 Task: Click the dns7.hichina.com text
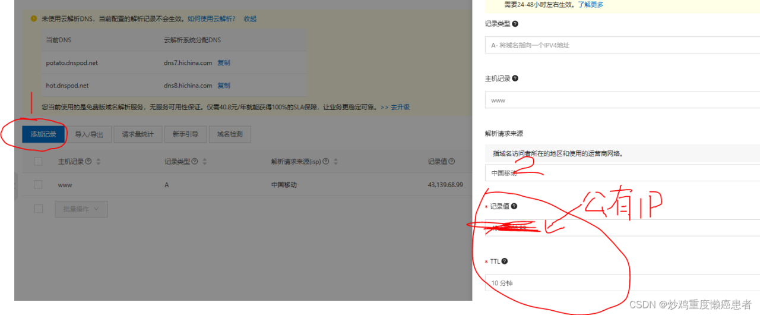(188, 62)
